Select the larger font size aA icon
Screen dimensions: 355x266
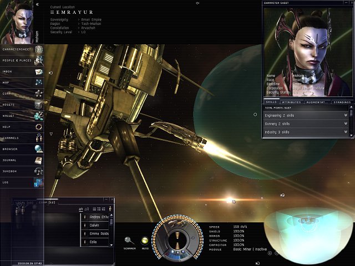[87, 209]
